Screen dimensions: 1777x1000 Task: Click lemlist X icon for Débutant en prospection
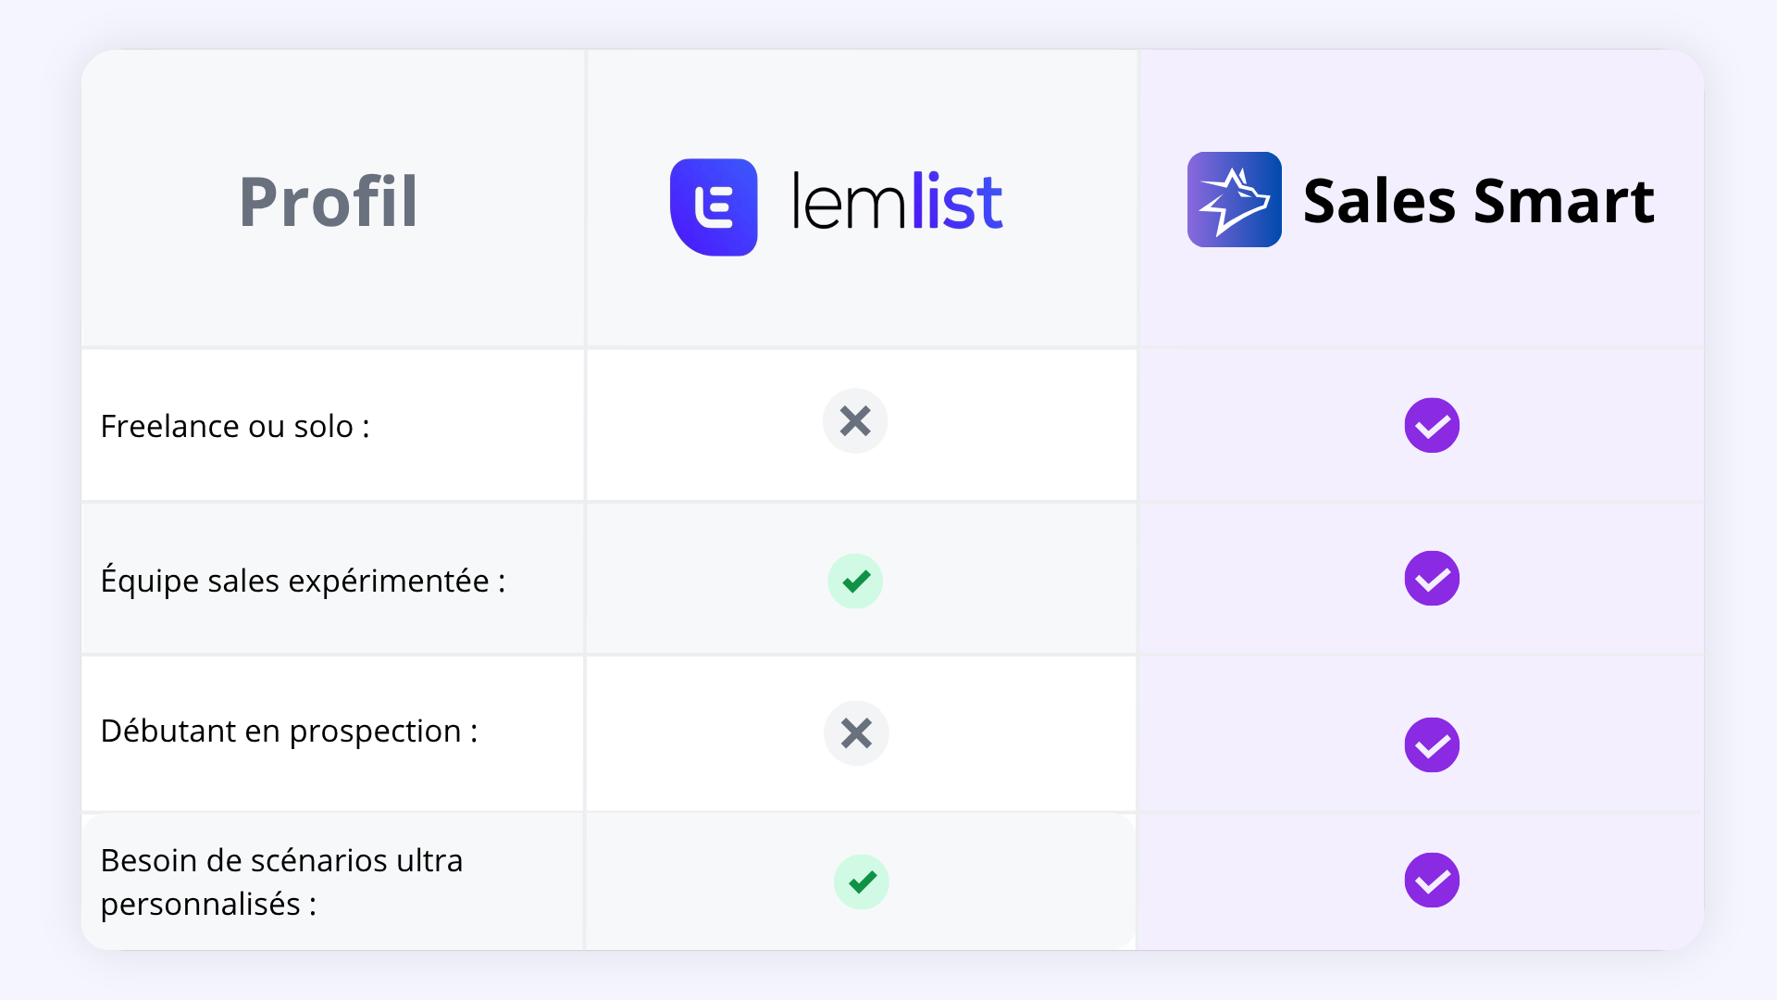coord(856,733)
